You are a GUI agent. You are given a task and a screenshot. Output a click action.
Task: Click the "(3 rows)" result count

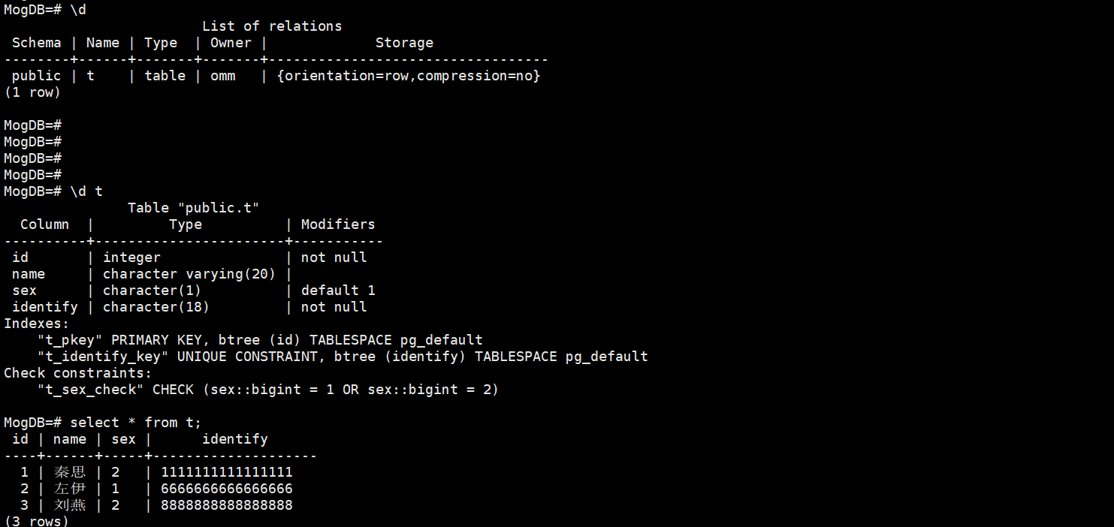point(36,520)
